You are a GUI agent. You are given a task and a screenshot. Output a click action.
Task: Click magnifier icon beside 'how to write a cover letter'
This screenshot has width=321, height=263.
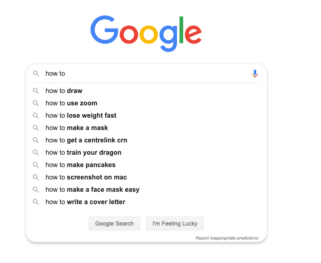(x=36, y=202)
